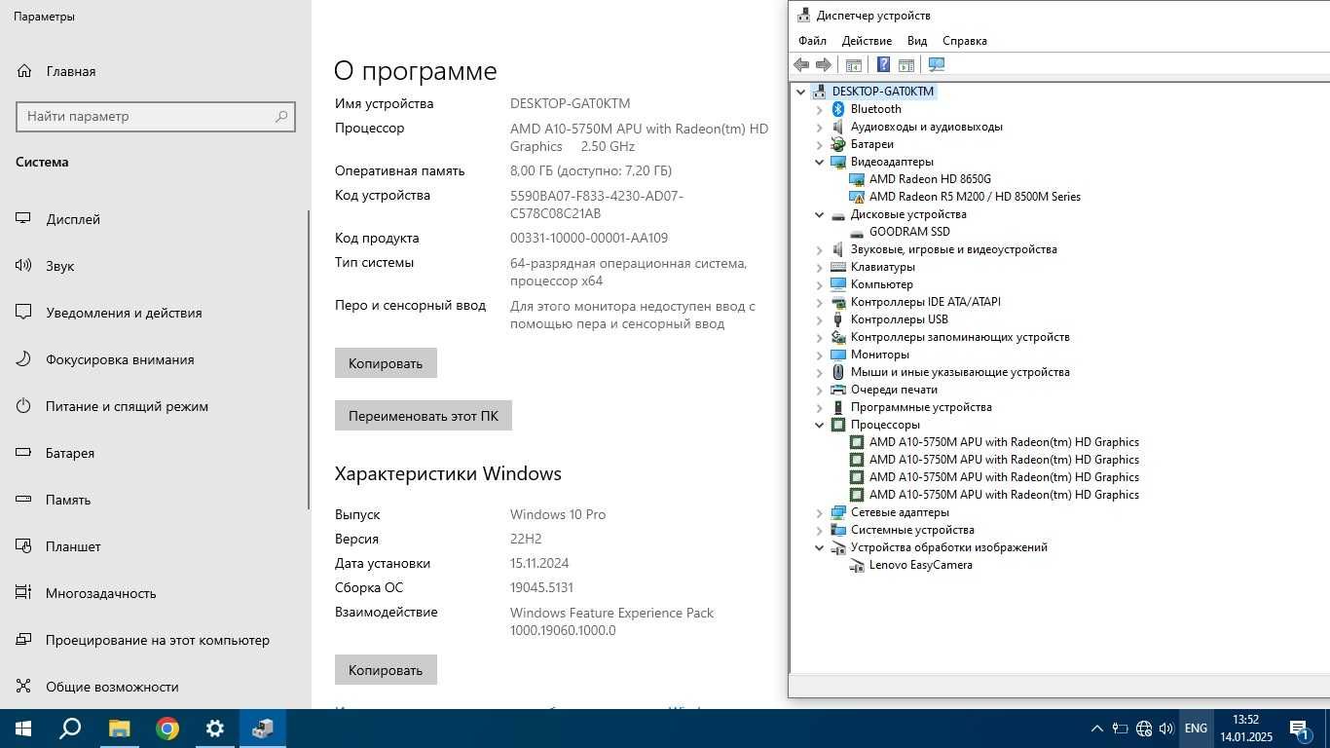Select the AMD Radeon HD 8650G adapter icon
This screenshot has width=1330, height=748.
[857, 179]
